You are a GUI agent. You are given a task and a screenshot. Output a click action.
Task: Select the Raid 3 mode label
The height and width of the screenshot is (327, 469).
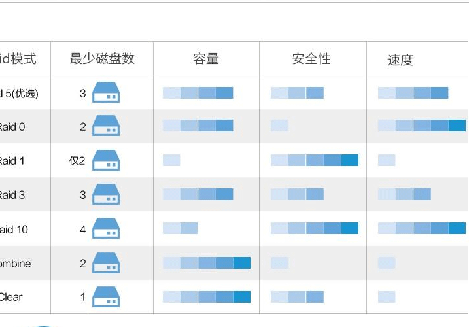tap(12, 195)
